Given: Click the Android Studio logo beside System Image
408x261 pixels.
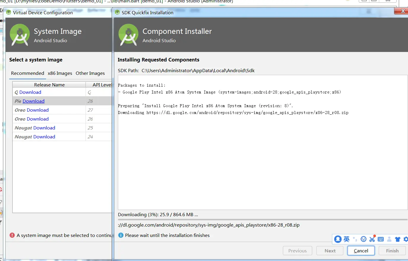Looking at the screenshot, I should click(x=20, y=35).
